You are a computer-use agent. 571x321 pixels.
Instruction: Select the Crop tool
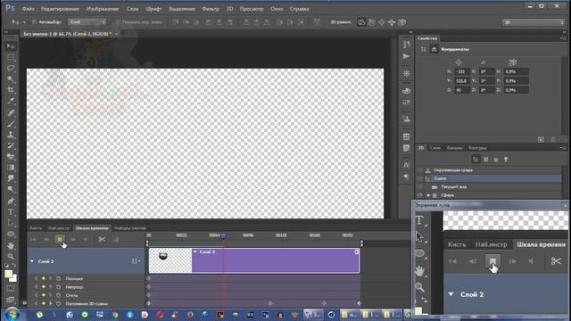(x=11, y=90)
